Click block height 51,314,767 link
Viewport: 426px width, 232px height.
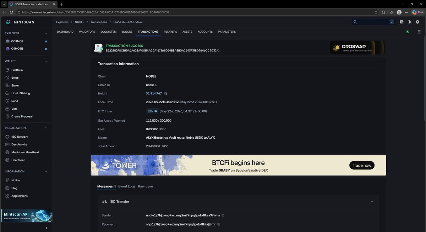(x=154, y=94)
